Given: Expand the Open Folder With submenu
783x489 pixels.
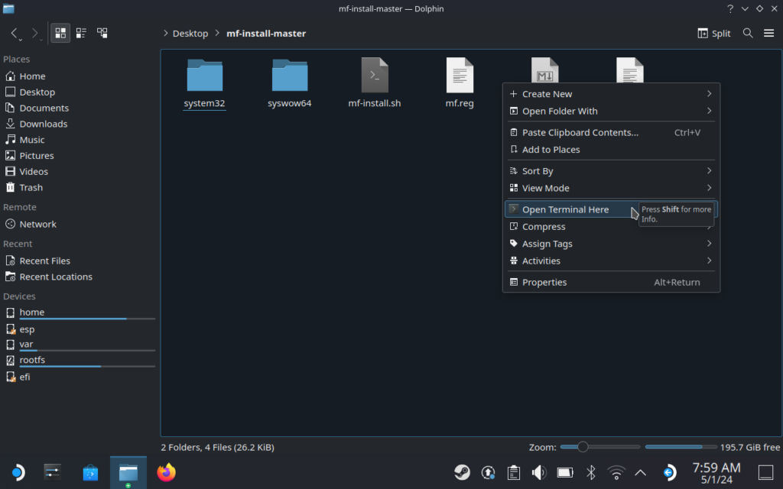Looking at the screenshot, I should tap(611, 112).
